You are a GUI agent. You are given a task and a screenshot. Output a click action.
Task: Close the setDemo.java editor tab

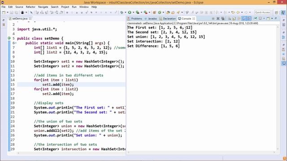(30, 19)
